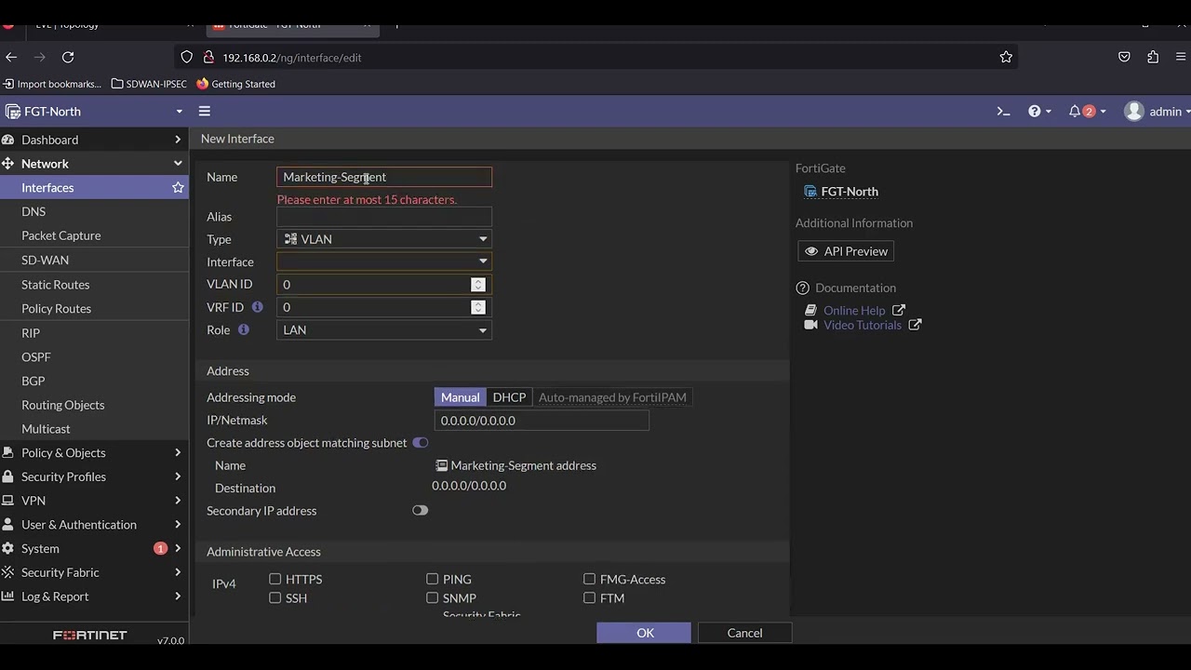This screenshot has height=670, width=1191.
Task: Click the VRF ID spinner arrows
Action: pyautogui.click(x=478, y=307)
